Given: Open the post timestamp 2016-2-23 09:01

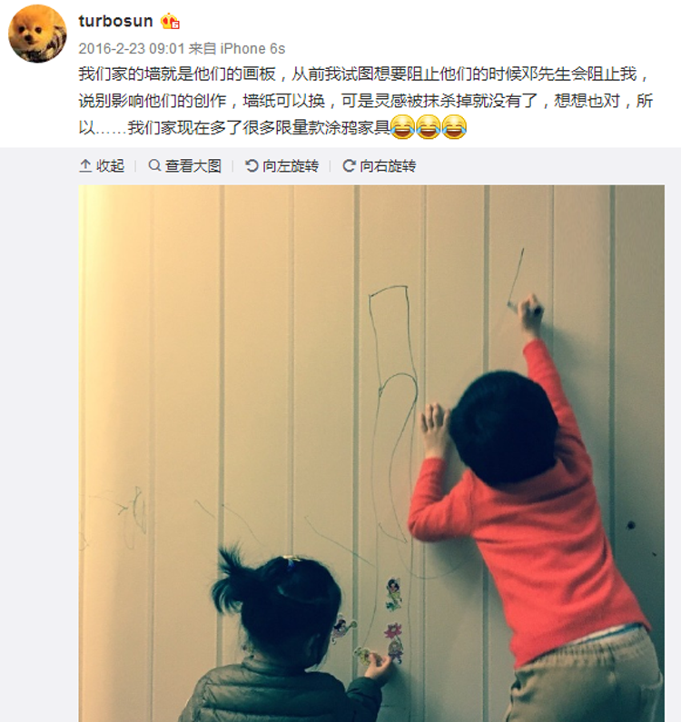Looking at the screenshot, I should [x=132, y=48].
